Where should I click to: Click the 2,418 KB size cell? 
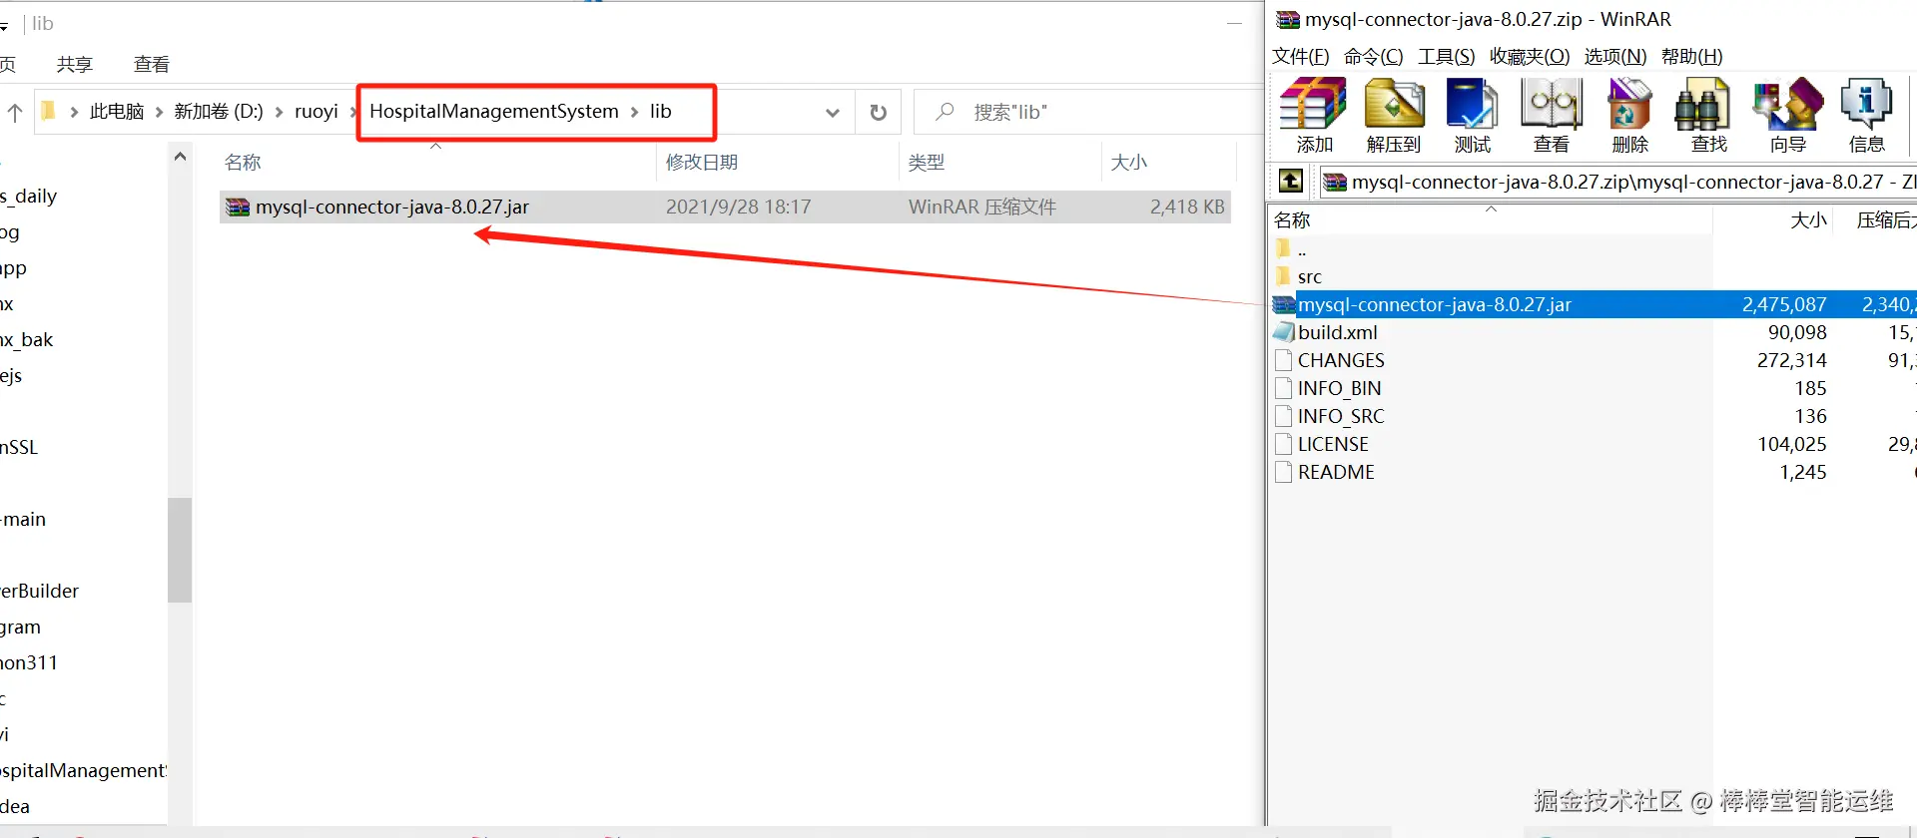pos(1187,207)
